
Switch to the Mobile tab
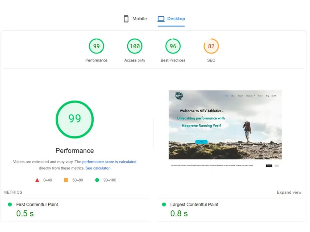click(x=135, y=19)
